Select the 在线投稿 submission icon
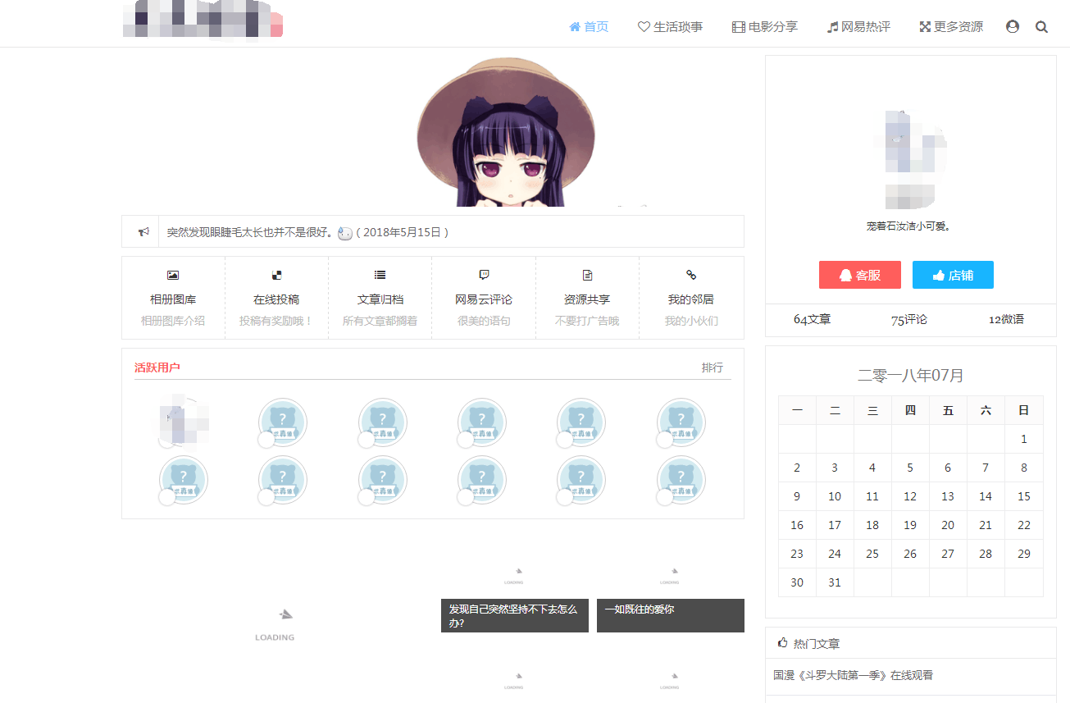 point(276,275)
